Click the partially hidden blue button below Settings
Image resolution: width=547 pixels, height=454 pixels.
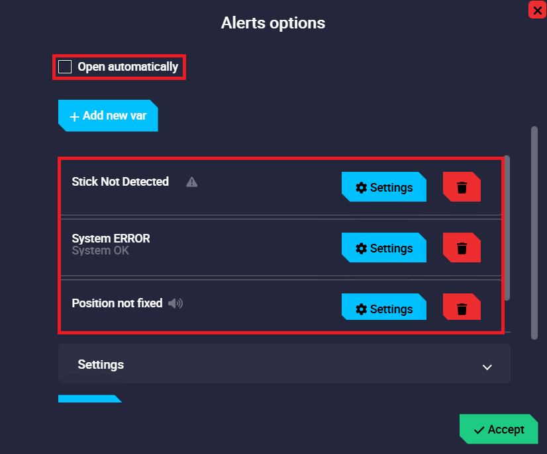89,398
